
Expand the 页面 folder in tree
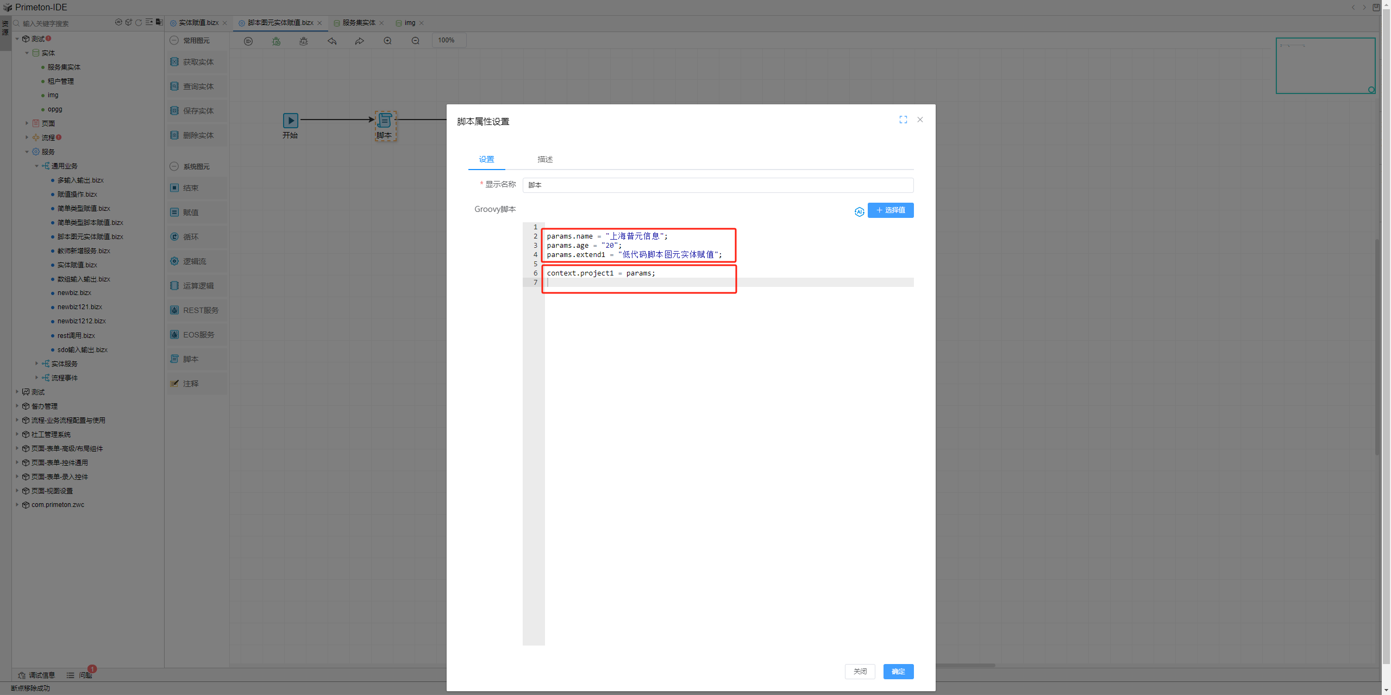[x=27, y=123]
